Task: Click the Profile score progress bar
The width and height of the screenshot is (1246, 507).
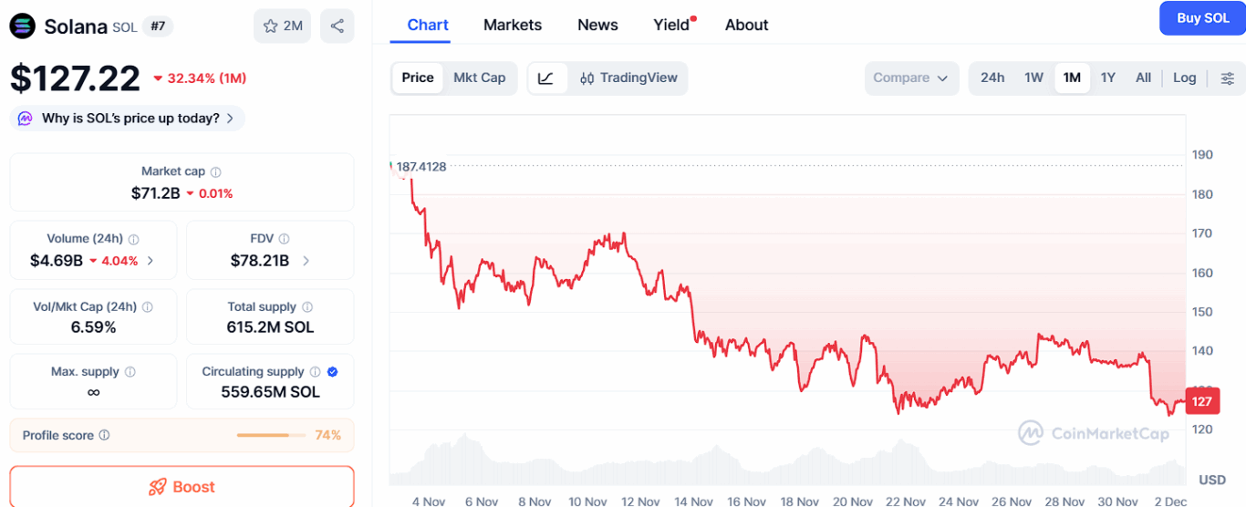Action: point(270,435)
